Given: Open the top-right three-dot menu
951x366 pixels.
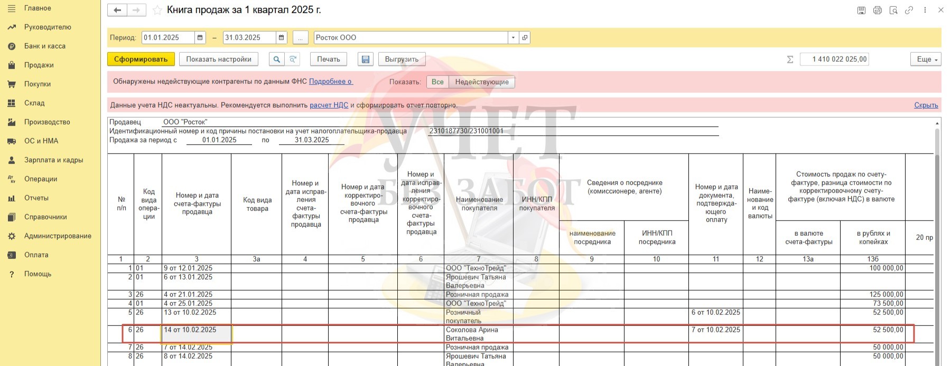Looking at the screenshot, I should coord(925,10).
